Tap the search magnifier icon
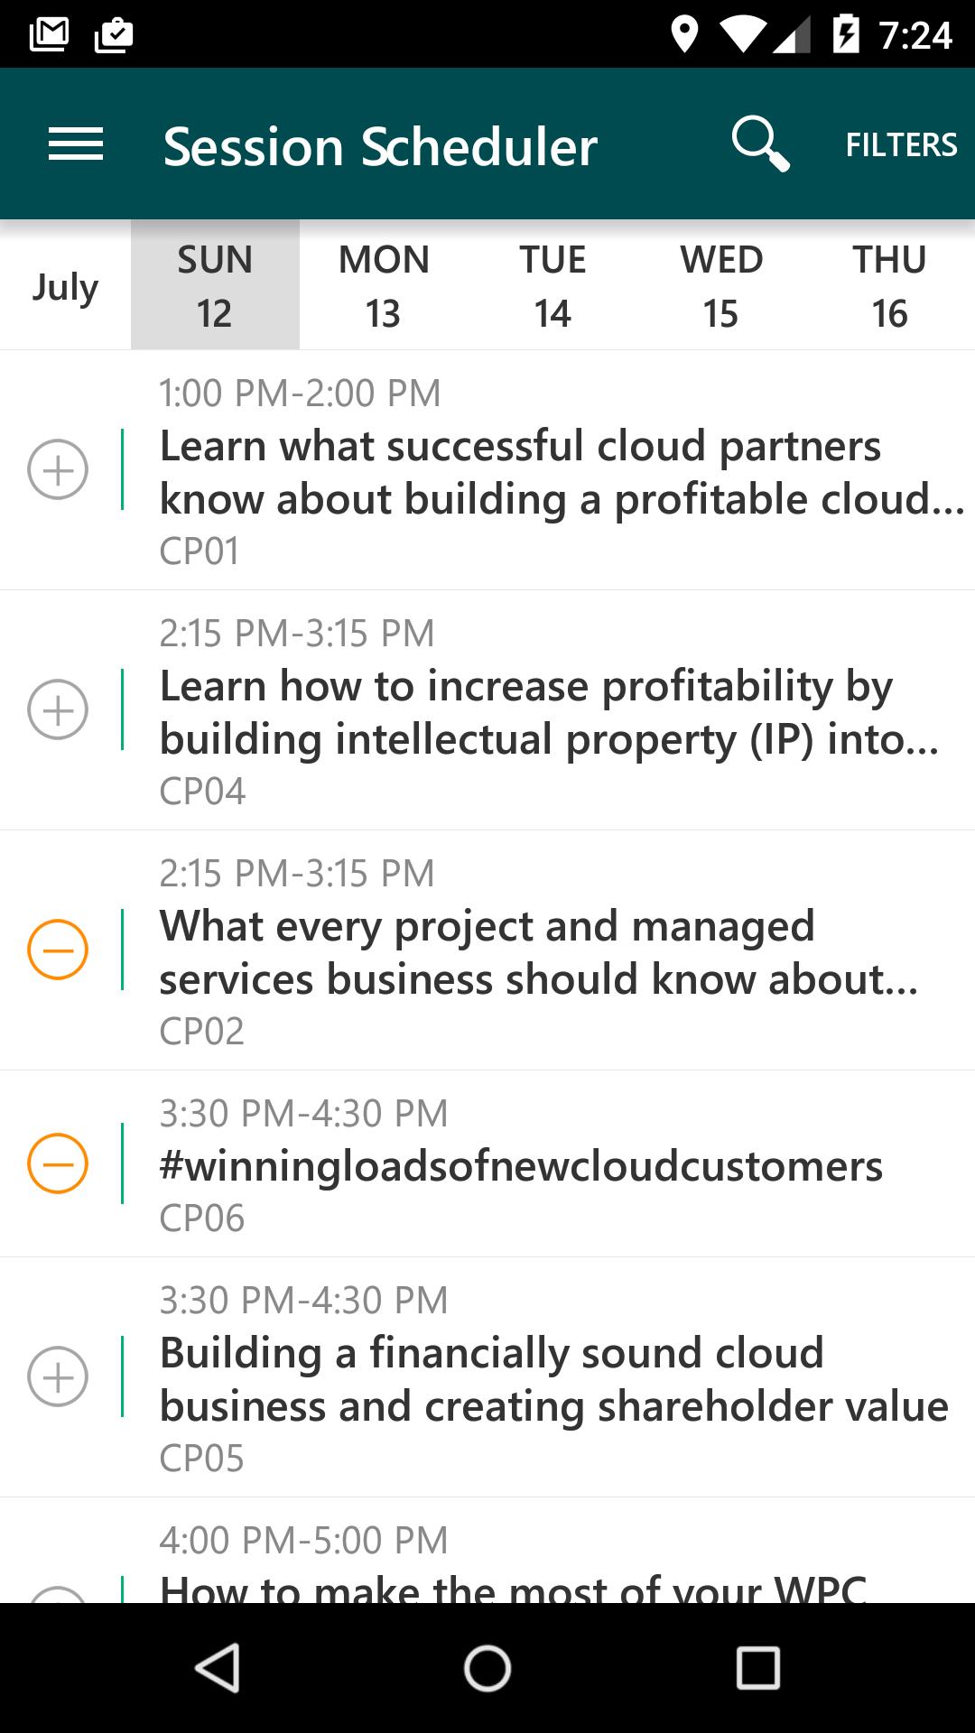The image size is (975, 1733). coord(759,144)
